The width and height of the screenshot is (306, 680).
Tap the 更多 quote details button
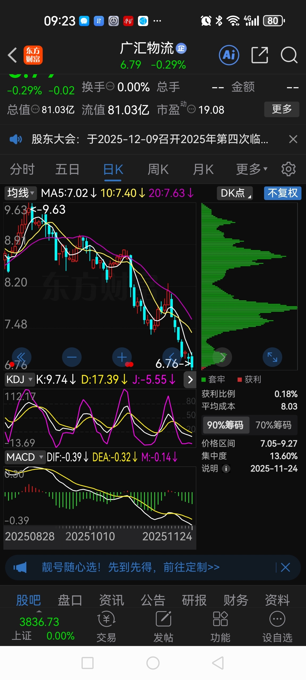(282, 109)
